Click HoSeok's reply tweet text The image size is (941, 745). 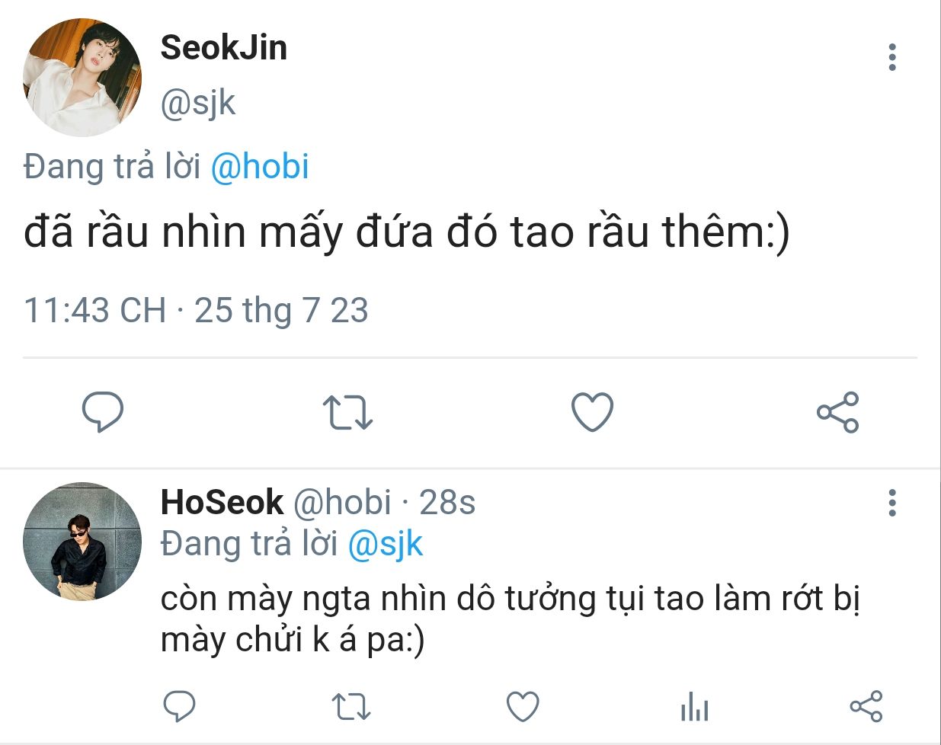click(509, 619)
